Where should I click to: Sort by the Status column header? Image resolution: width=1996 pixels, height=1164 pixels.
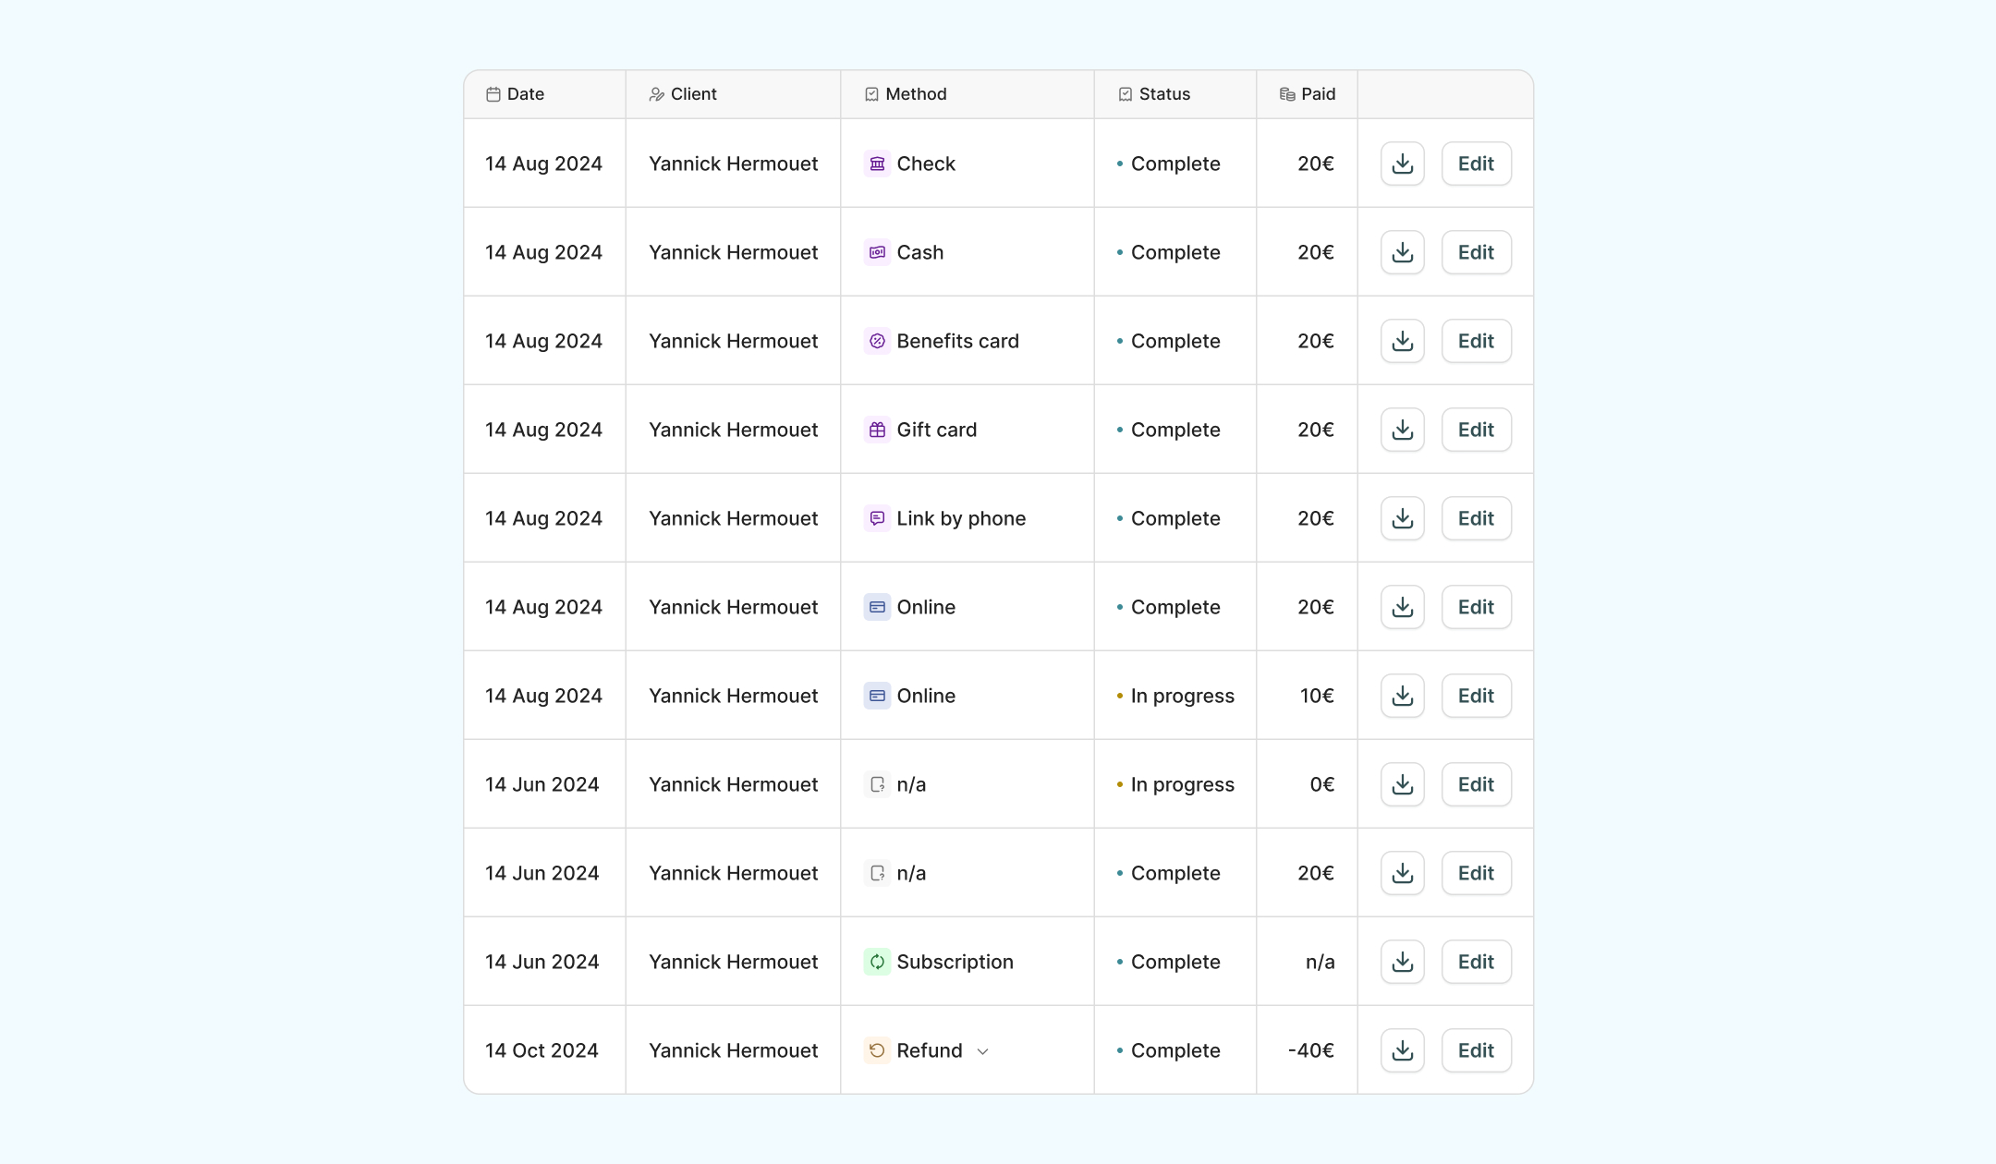pos(1163,94)
